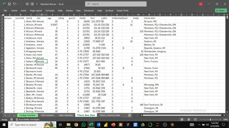Image resolution: width=229 pixels, height=128 pixels.
Task: Switch to Page Break Preview icon
Action: 195,120
